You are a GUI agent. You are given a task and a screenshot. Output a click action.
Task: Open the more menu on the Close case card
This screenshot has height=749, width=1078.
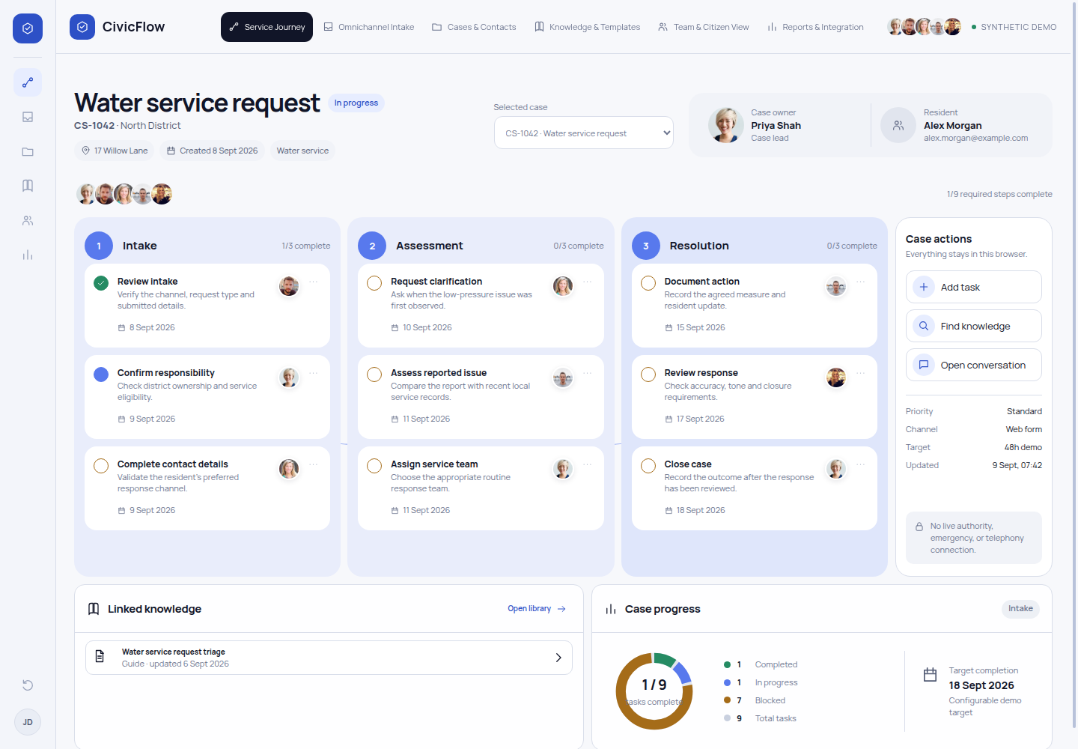pyautogui.click(x=861, y=465)
